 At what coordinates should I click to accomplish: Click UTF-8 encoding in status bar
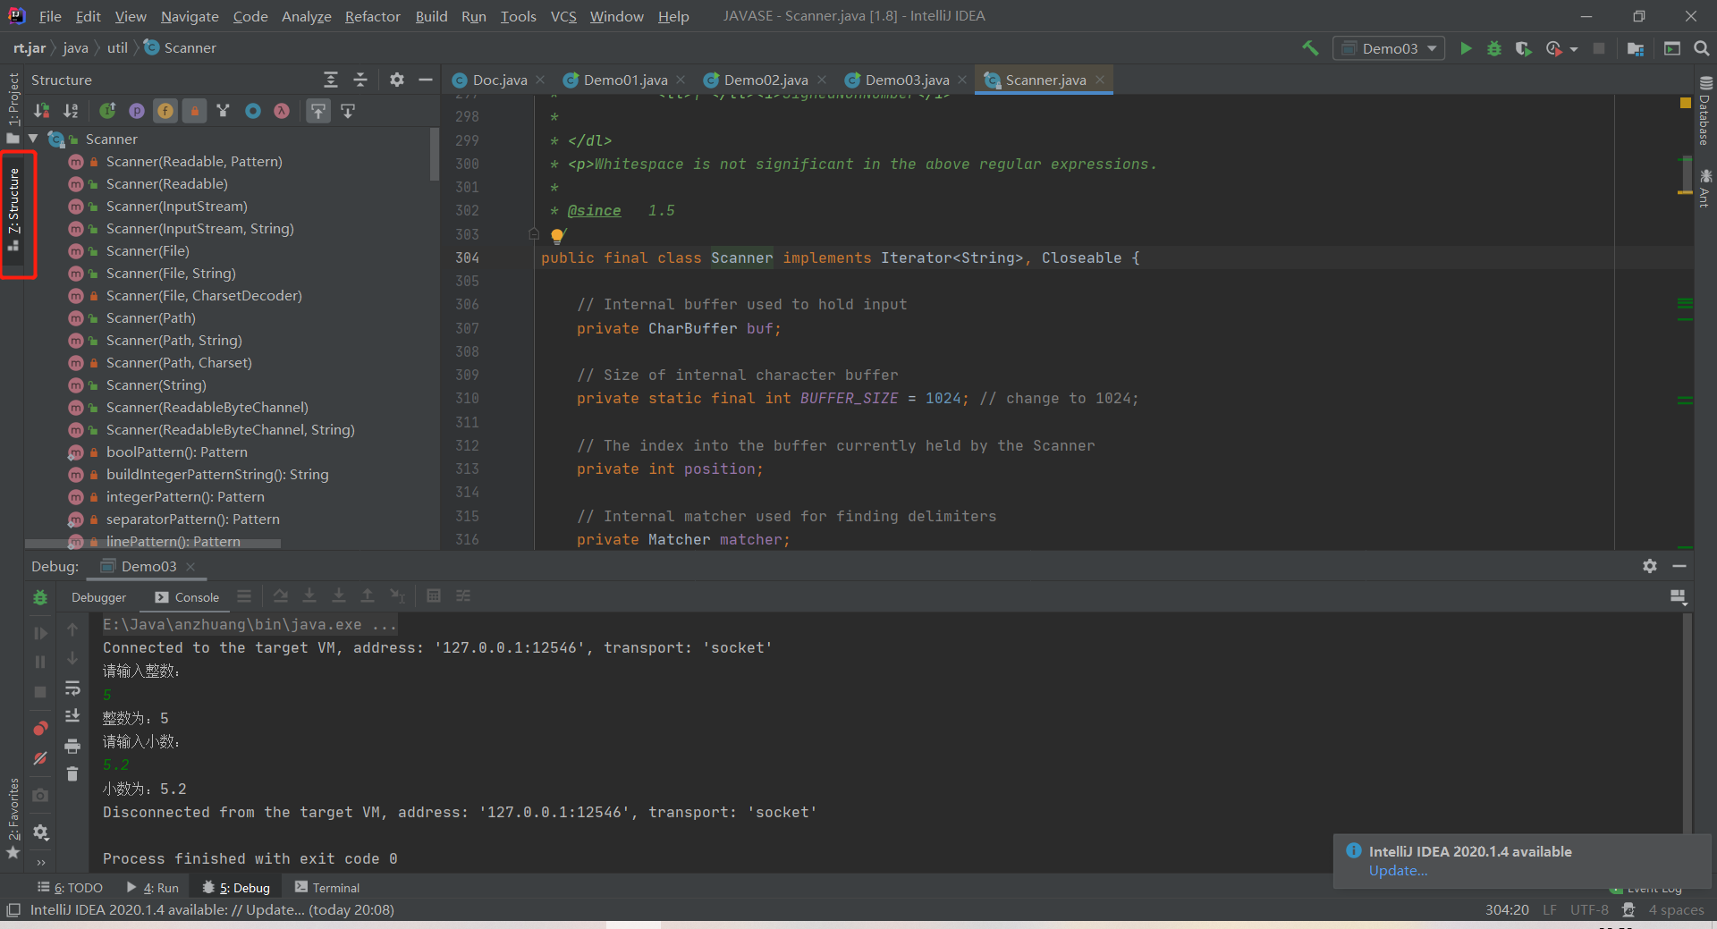pos(1589,910)
